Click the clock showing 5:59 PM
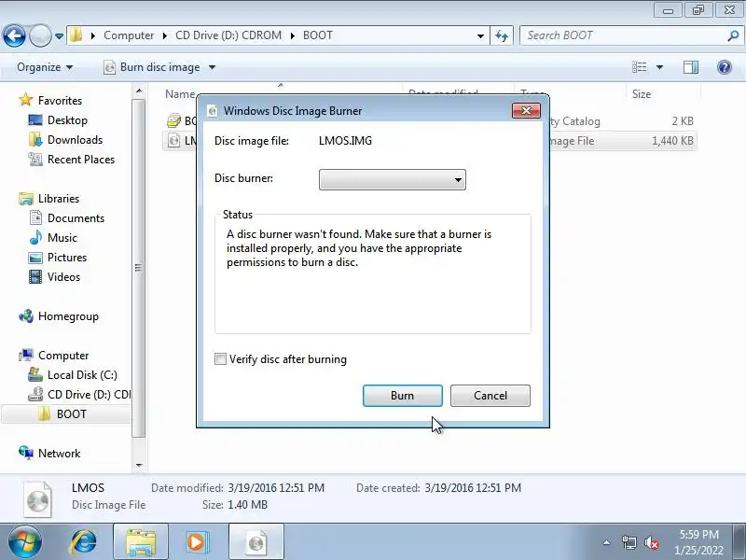746x560 pixels. pyautogui.click(x=698, y=534)
